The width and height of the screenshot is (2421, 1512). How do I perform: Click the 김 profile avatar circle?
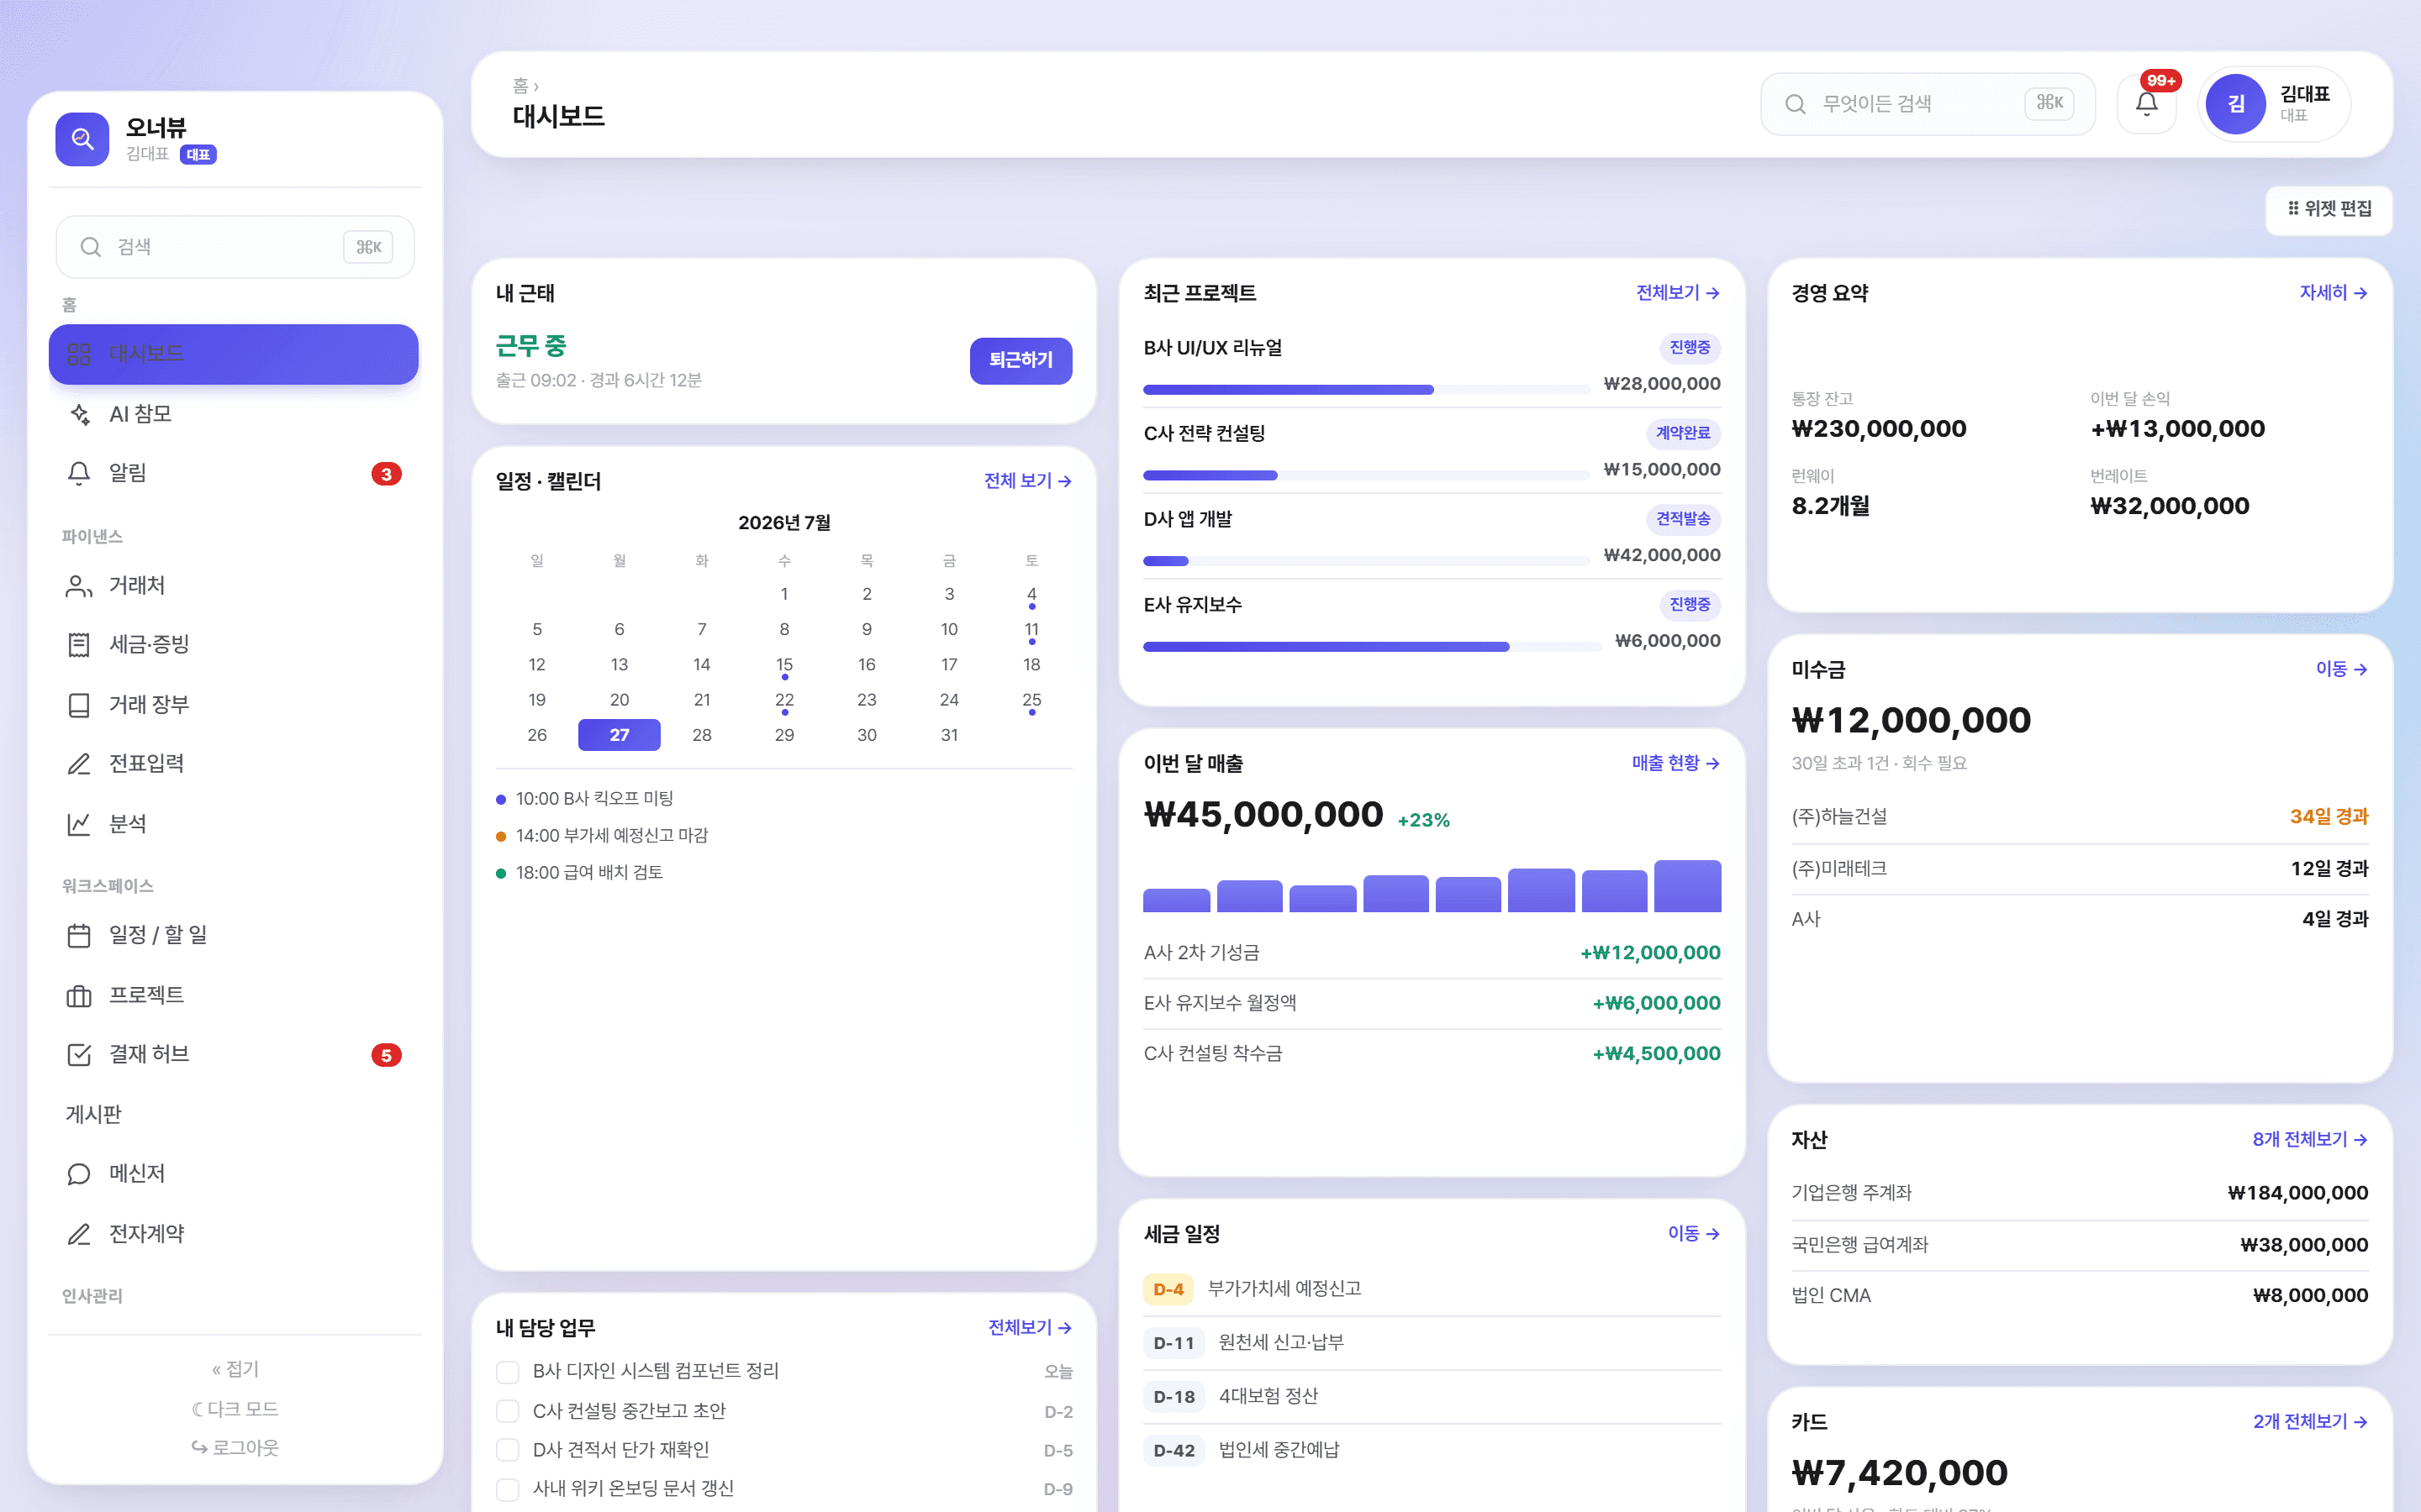(2236, 104)
